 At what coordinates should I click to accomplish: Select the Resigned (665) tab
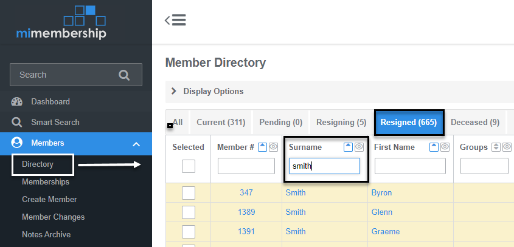(409, 123)
